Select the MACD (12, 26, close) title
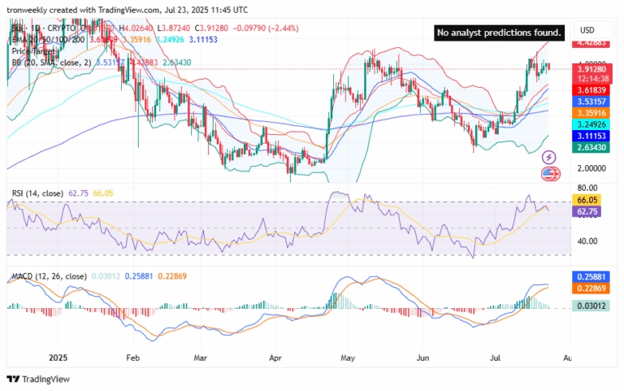Image resolution: width=624 pixels, height=391 pixels. pyautogui.click(x=48, y=276)
